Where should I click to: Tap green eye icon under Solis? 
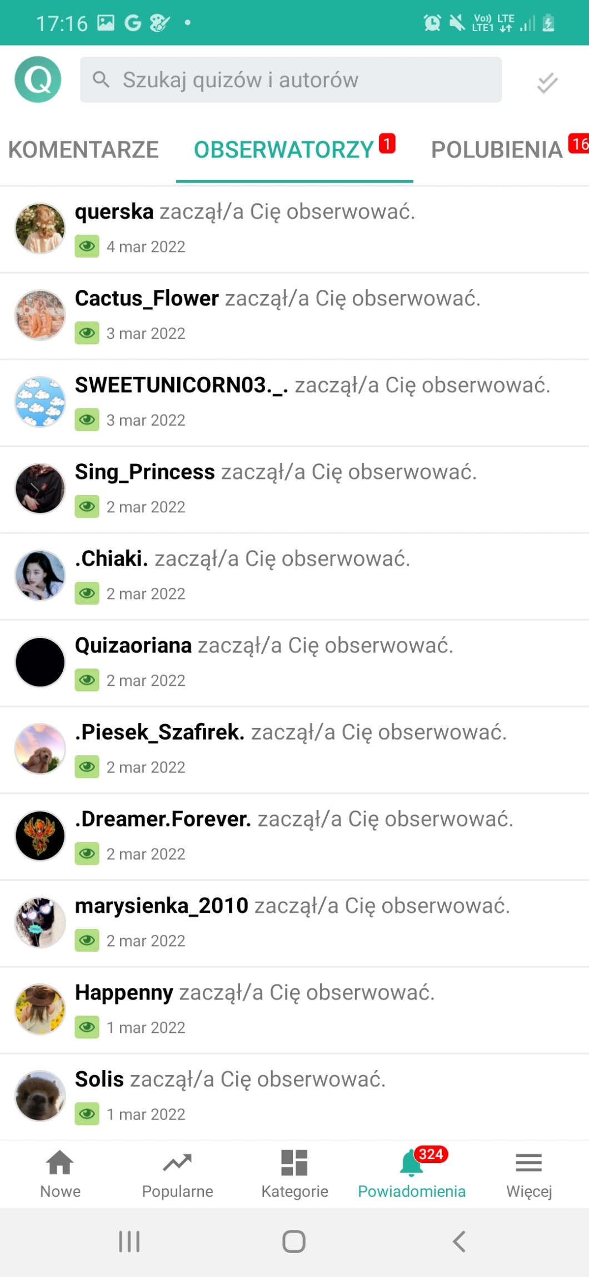click(87, 1113)
